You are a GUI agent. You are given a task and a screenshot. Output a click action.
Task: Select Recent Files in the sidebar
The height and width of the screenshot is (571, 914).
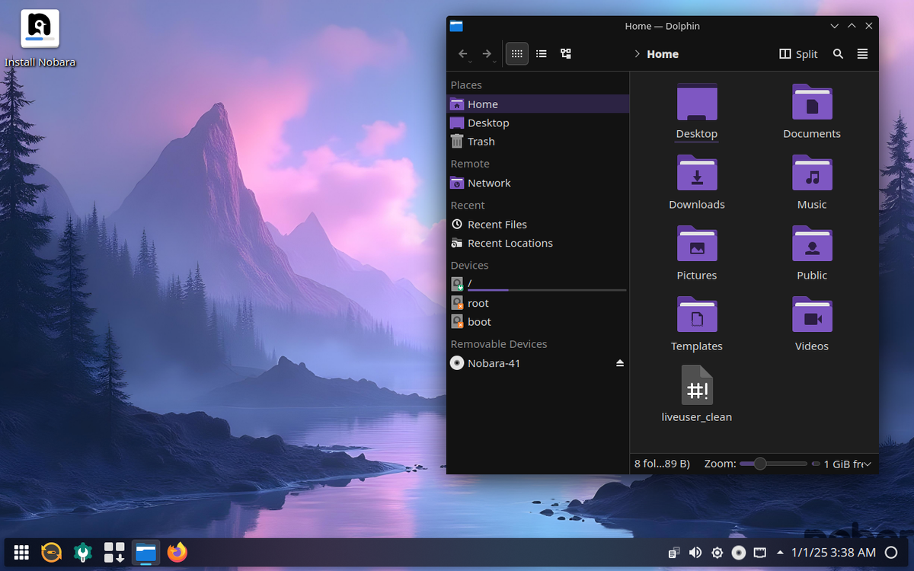click(x=497, y=224)
